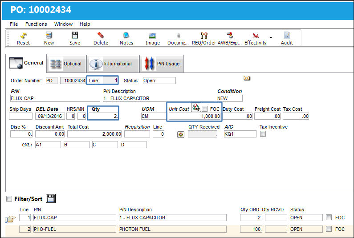Click the order number field 10002434

tap(73, 81)
